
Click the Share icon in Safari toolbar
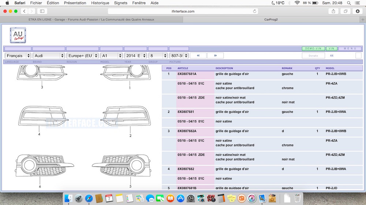[333, 11]
